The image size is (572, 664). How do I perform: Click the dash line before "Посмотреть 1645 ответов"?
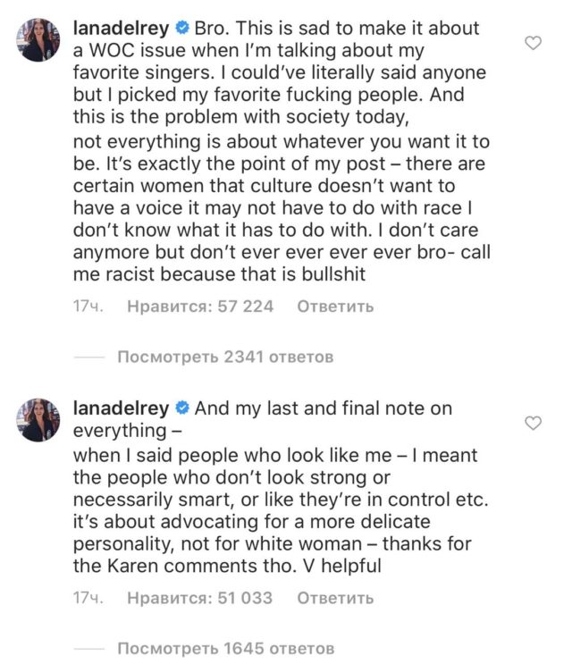(88, 648)
